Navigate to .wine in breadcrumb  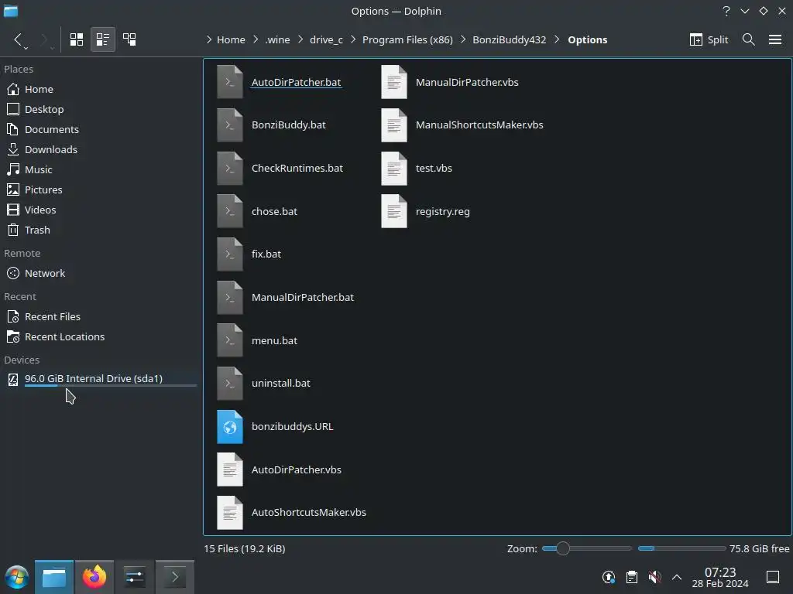tap(278, 39)
